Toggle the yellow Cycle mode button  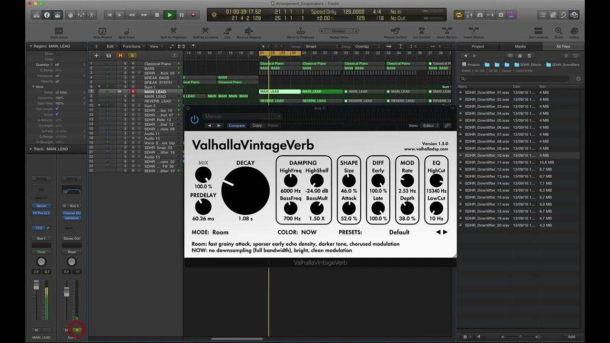tap(459, 15)
